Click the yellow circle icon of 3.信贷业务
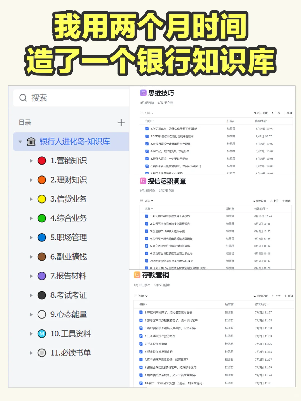Image resolution: width=301 pixels, height=401 pixels. coord(42,199)
